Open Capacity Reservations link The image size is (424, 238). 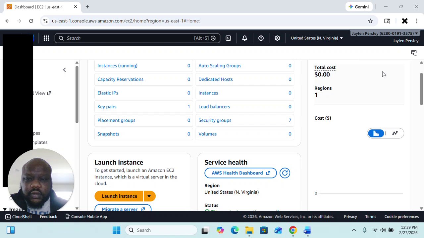tap(120, 79)
